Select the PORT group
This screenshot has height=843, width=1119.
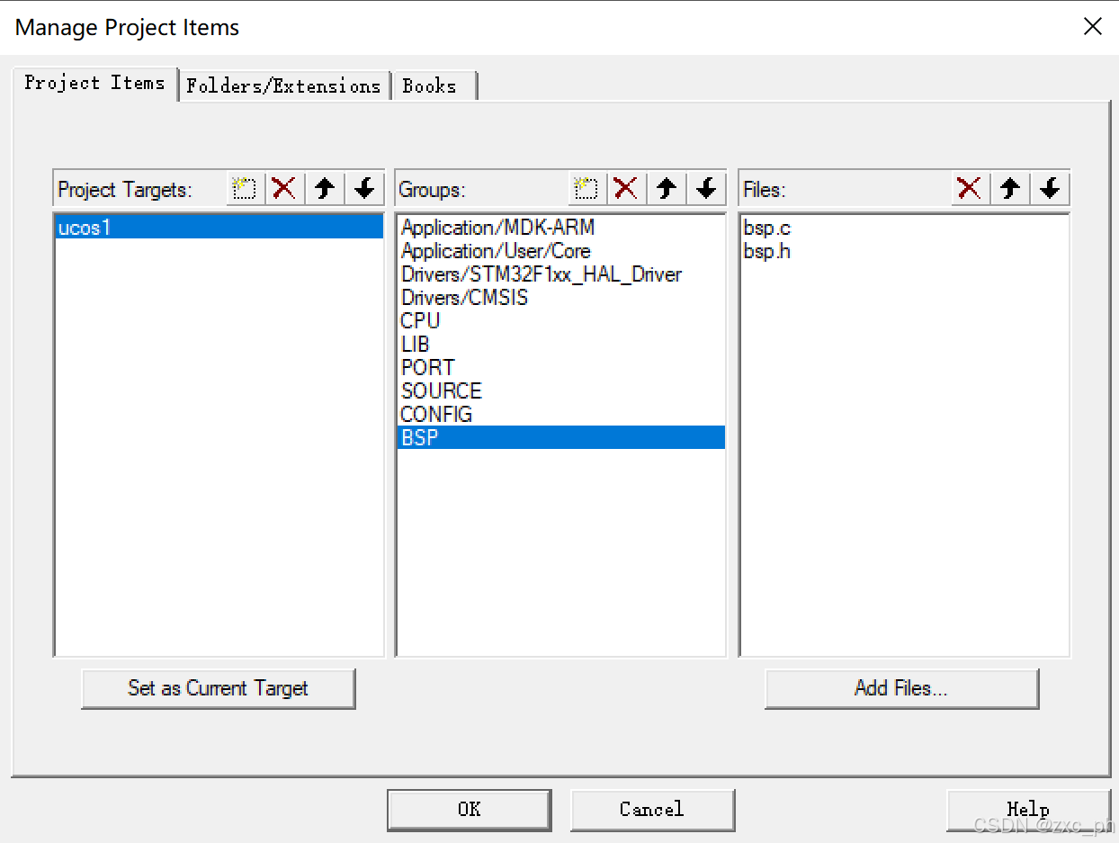coord(560,368)
